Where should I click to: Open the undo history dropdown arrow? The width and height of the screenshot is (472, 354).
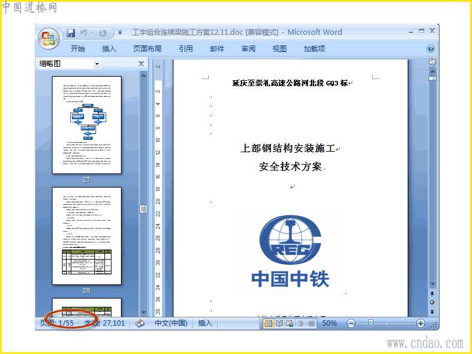point(92,33)
